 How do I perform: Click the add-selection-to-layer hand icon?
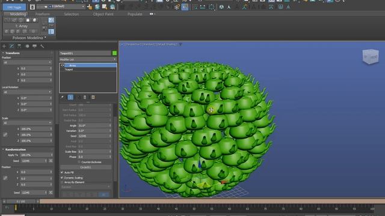point(90,7)
